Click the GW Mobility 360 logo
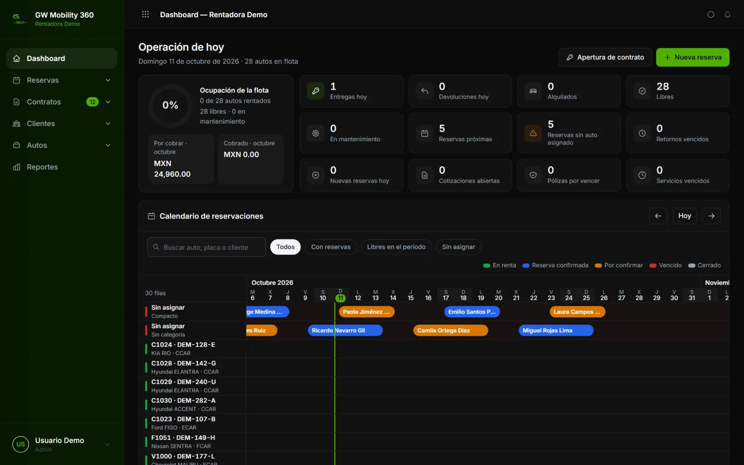Screen dimensions: 744x465 click(19, 19)
